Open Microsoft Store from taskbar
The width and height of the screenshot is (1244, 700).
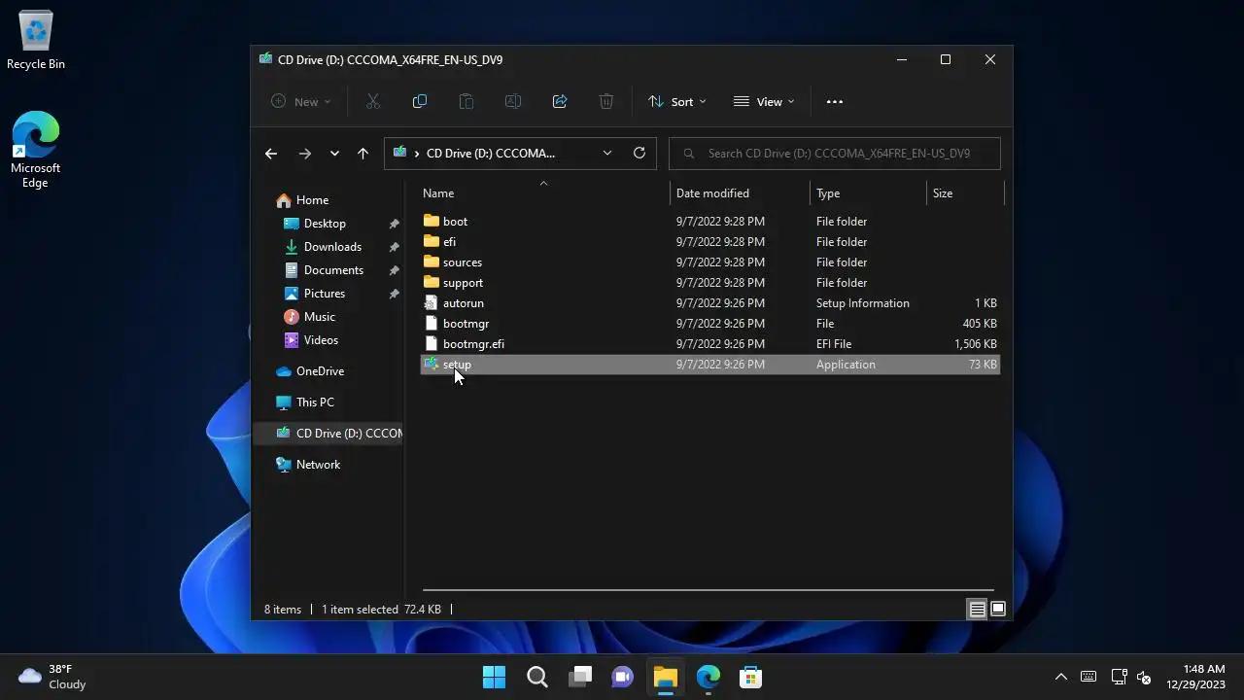point(751,677)
